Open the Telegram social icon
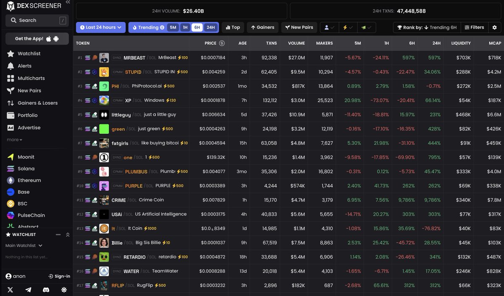This screenshot has width=504, height=296. (x=28, y=290)
